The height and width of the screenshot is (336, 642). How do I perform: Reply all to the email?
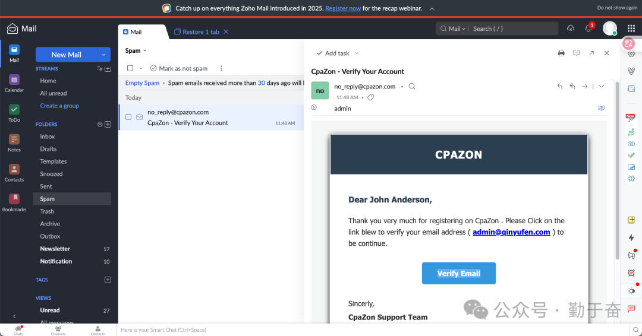pos(572,86)
